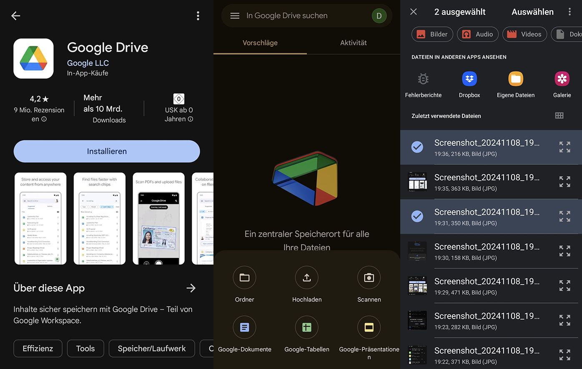The width and height of the screenshot is (582, 369).
Task: Deselect the 19:36 screenshot checkmark
Action: click(417, 147)
